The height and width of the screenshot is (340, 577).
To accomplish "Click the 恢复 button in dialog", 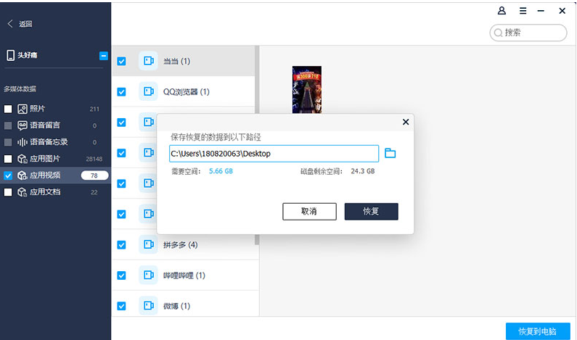I will coord(371,212).
